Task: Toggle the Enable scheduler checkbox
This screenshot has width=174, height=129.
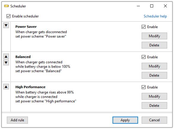Action: pos(8,16)
